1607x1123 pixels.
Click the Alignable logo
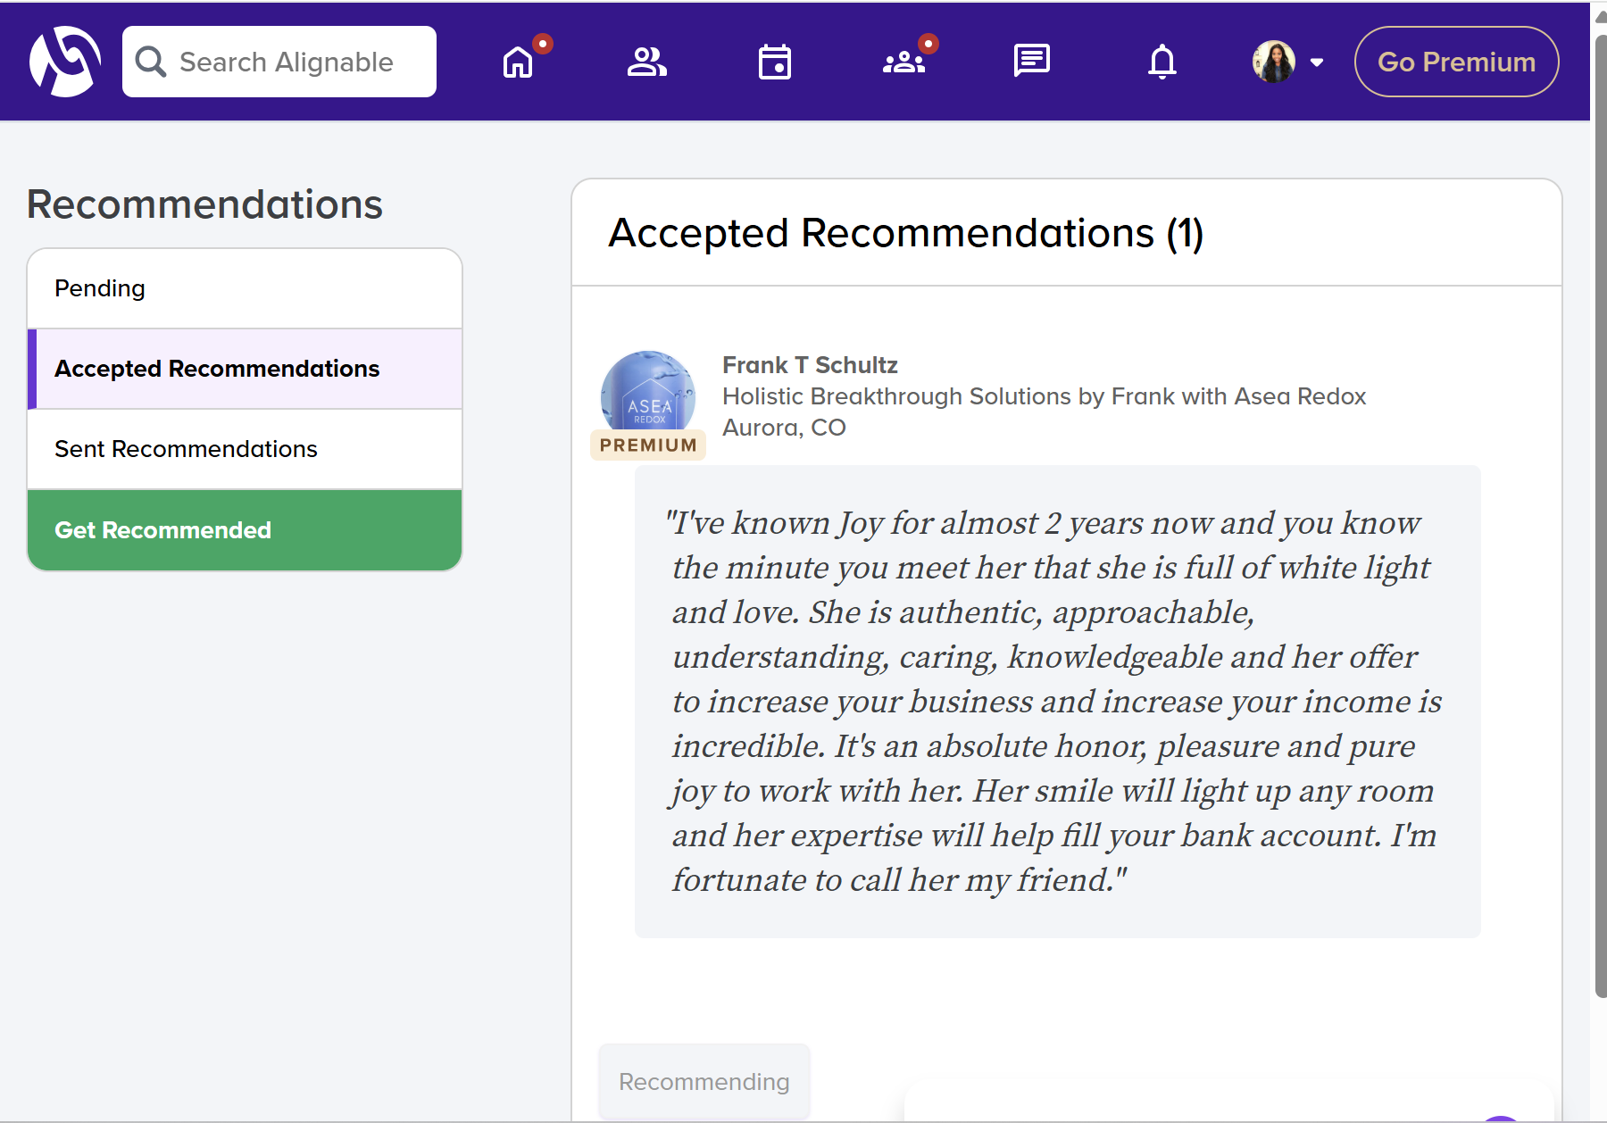pos(64,62)
